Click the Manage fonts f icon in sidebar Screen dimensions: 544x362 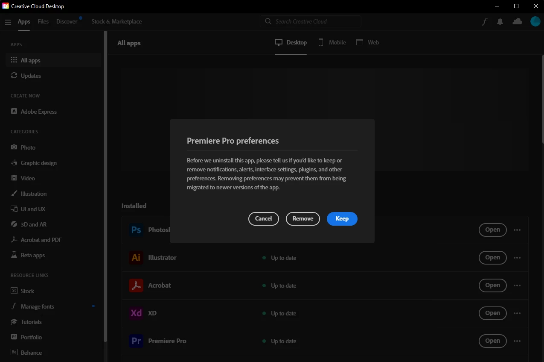pyautogui.click(x=14, y=306)
